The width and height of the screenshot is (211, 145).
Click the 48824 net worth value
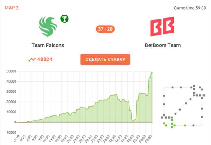pyautogui.click(x=45, y=60)
